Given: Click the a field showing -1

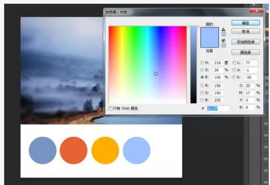Looking at the screenshot, I should coord(251,70).
